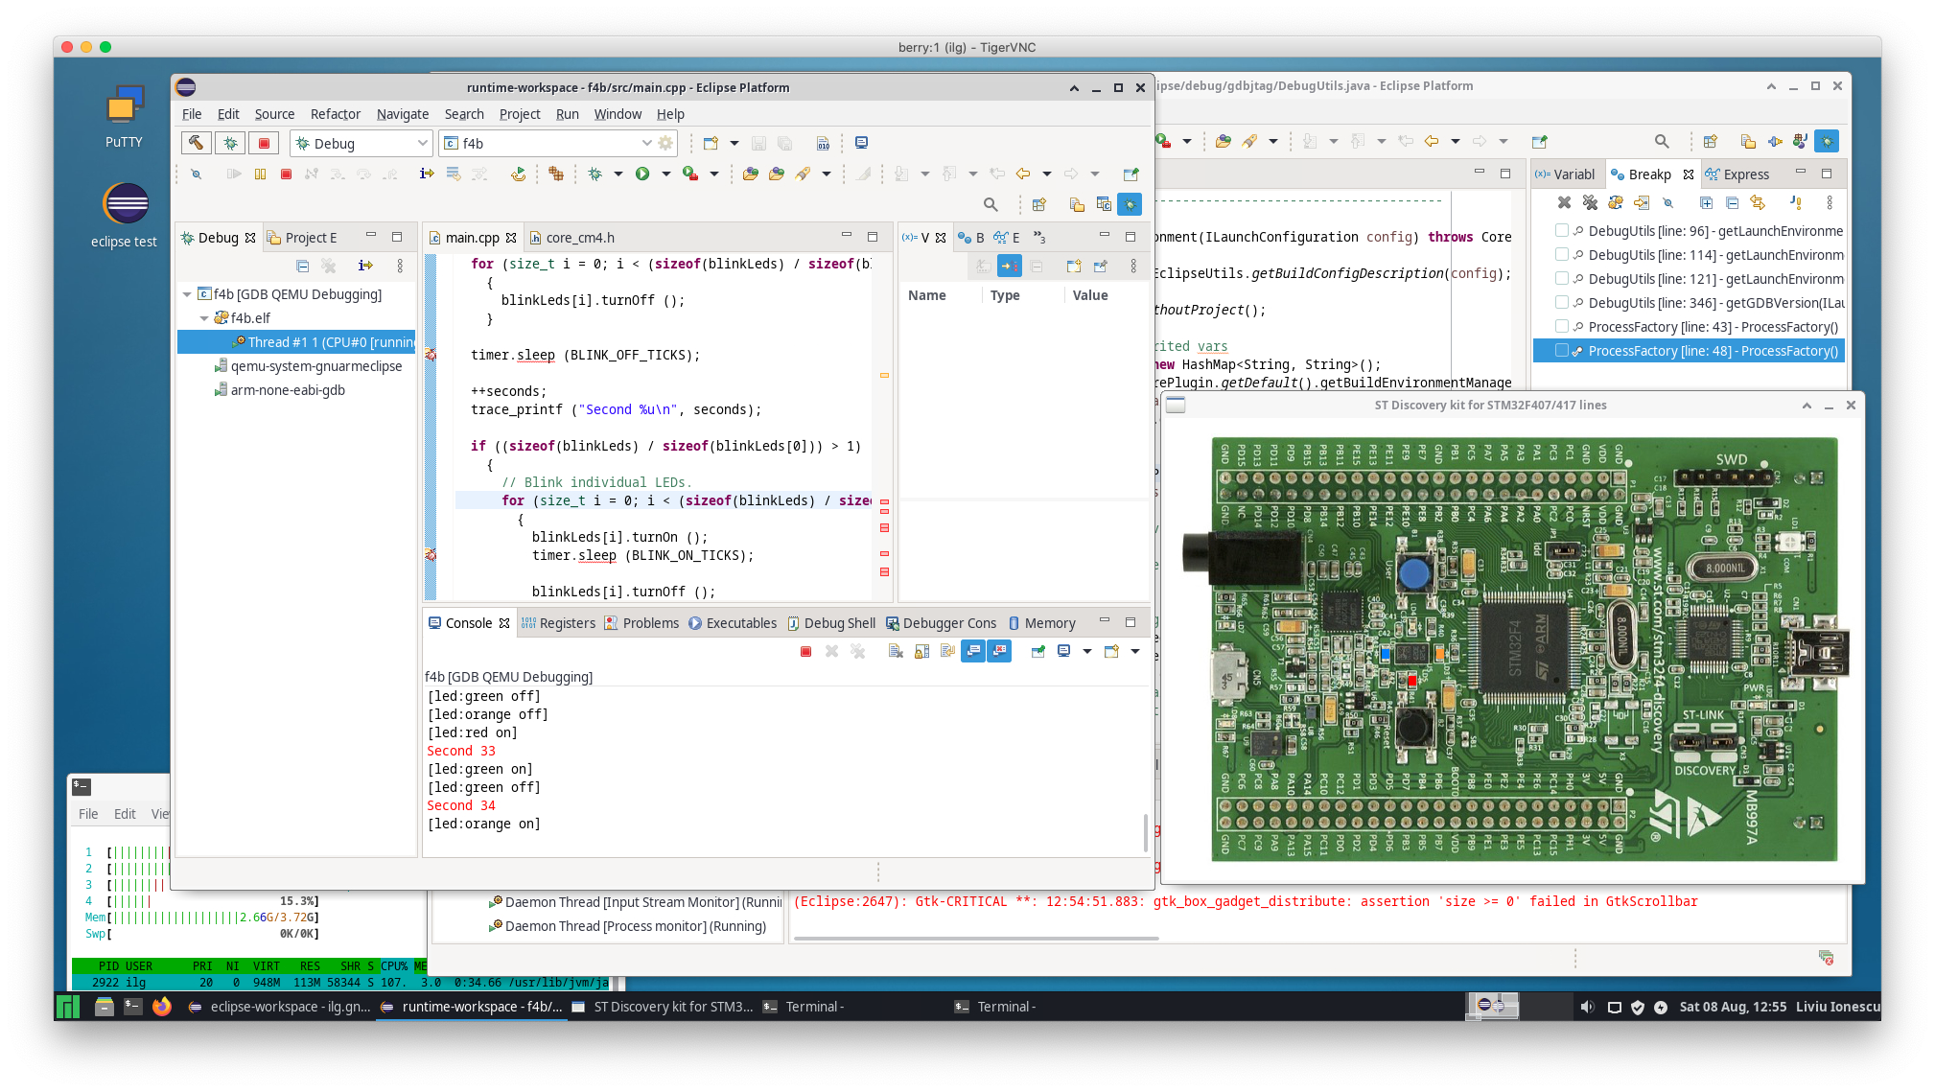Open the Debug launch mode dropdown
The image size is (1935, 1092).
(x=422, y=143)
